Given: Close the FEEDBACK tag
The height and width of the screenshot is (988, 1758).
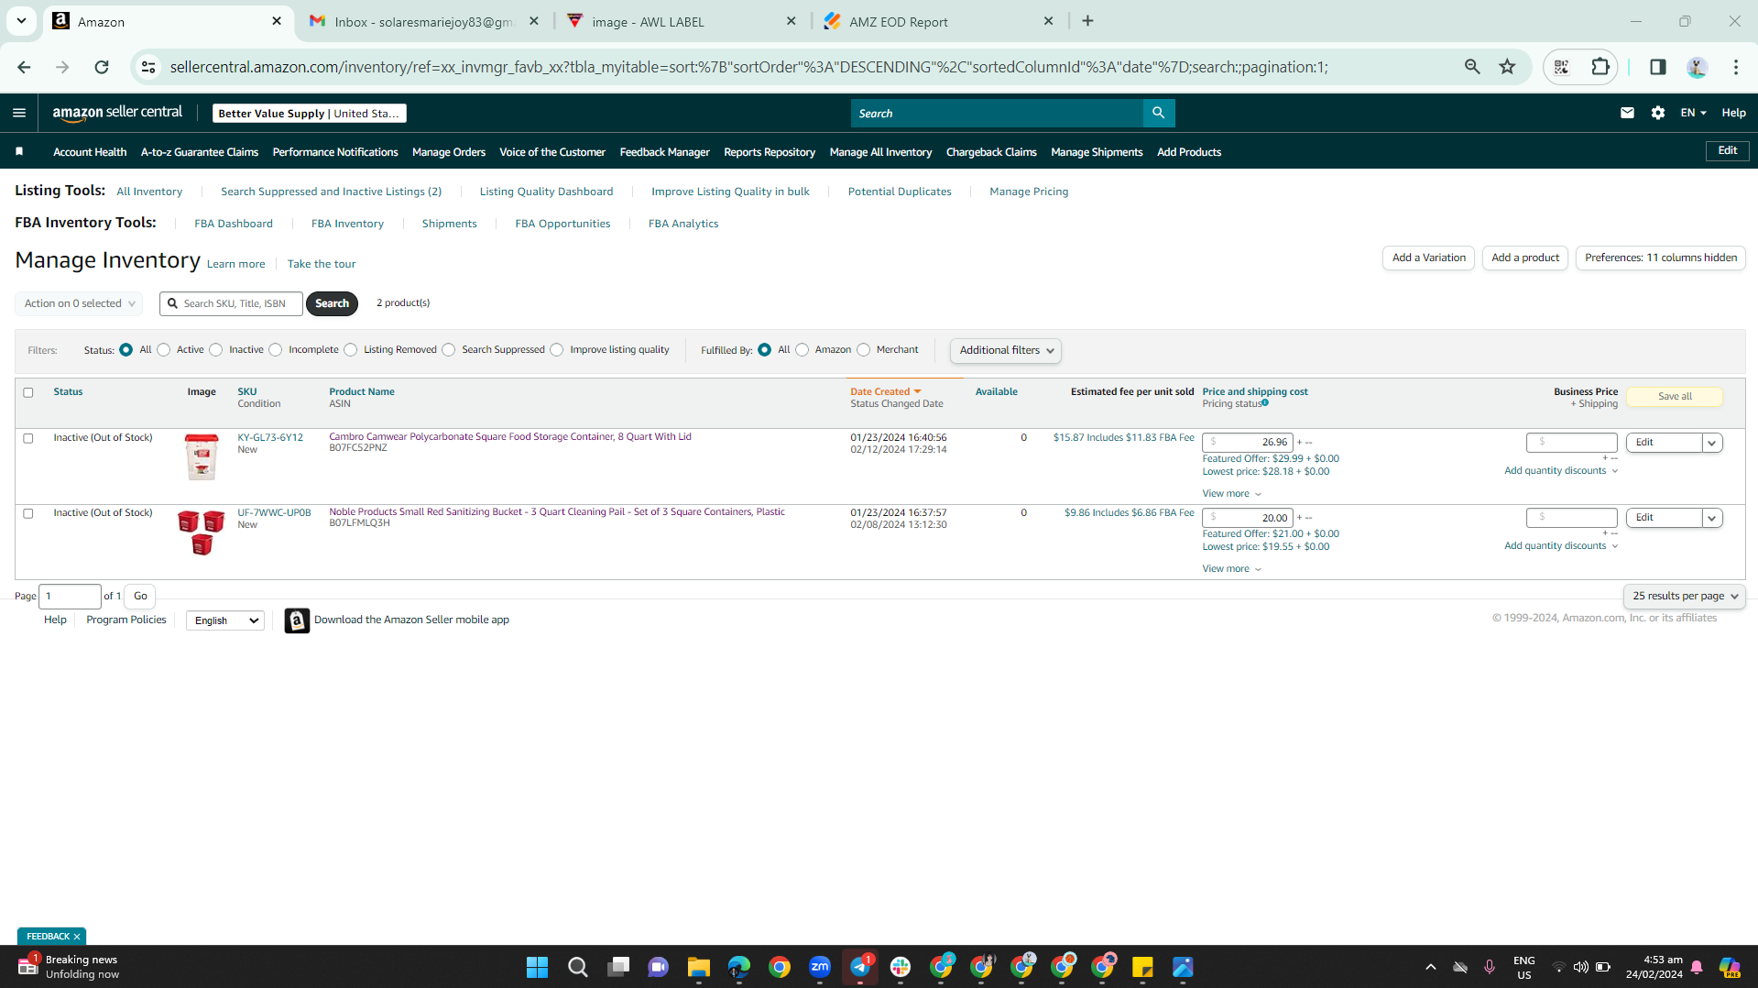Looking at the screenshot, I should 77,937.
